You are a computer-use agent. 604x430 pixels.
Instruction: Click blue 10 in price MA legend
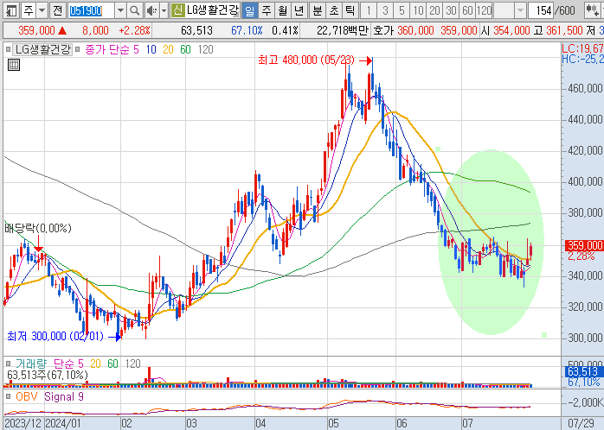pos(151,49)
